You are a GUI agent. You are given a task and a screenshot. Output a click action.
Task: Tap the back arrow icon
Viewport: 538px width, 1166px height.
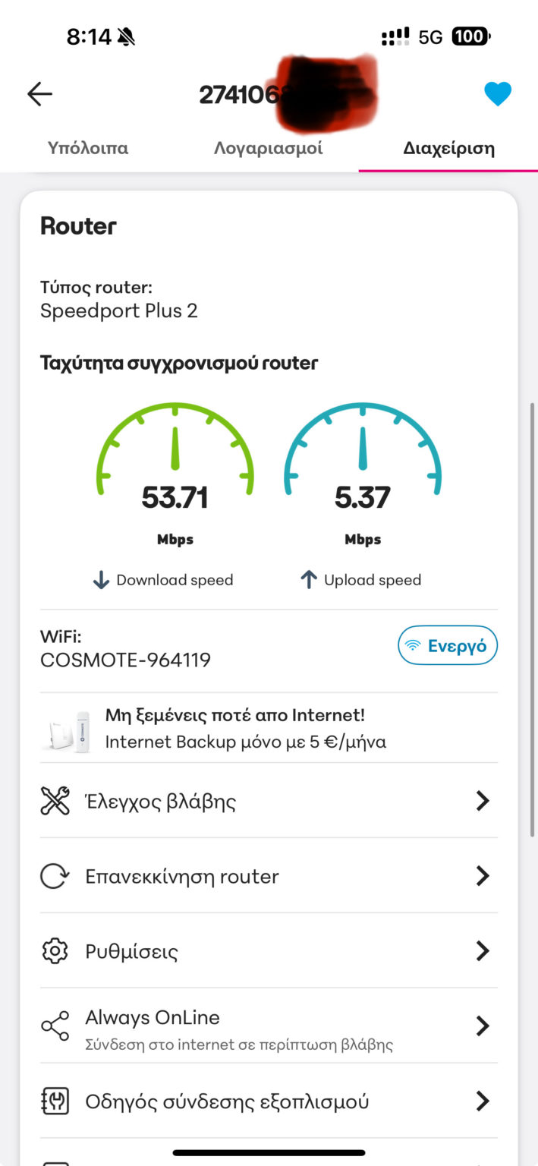(x=39, y=94)
